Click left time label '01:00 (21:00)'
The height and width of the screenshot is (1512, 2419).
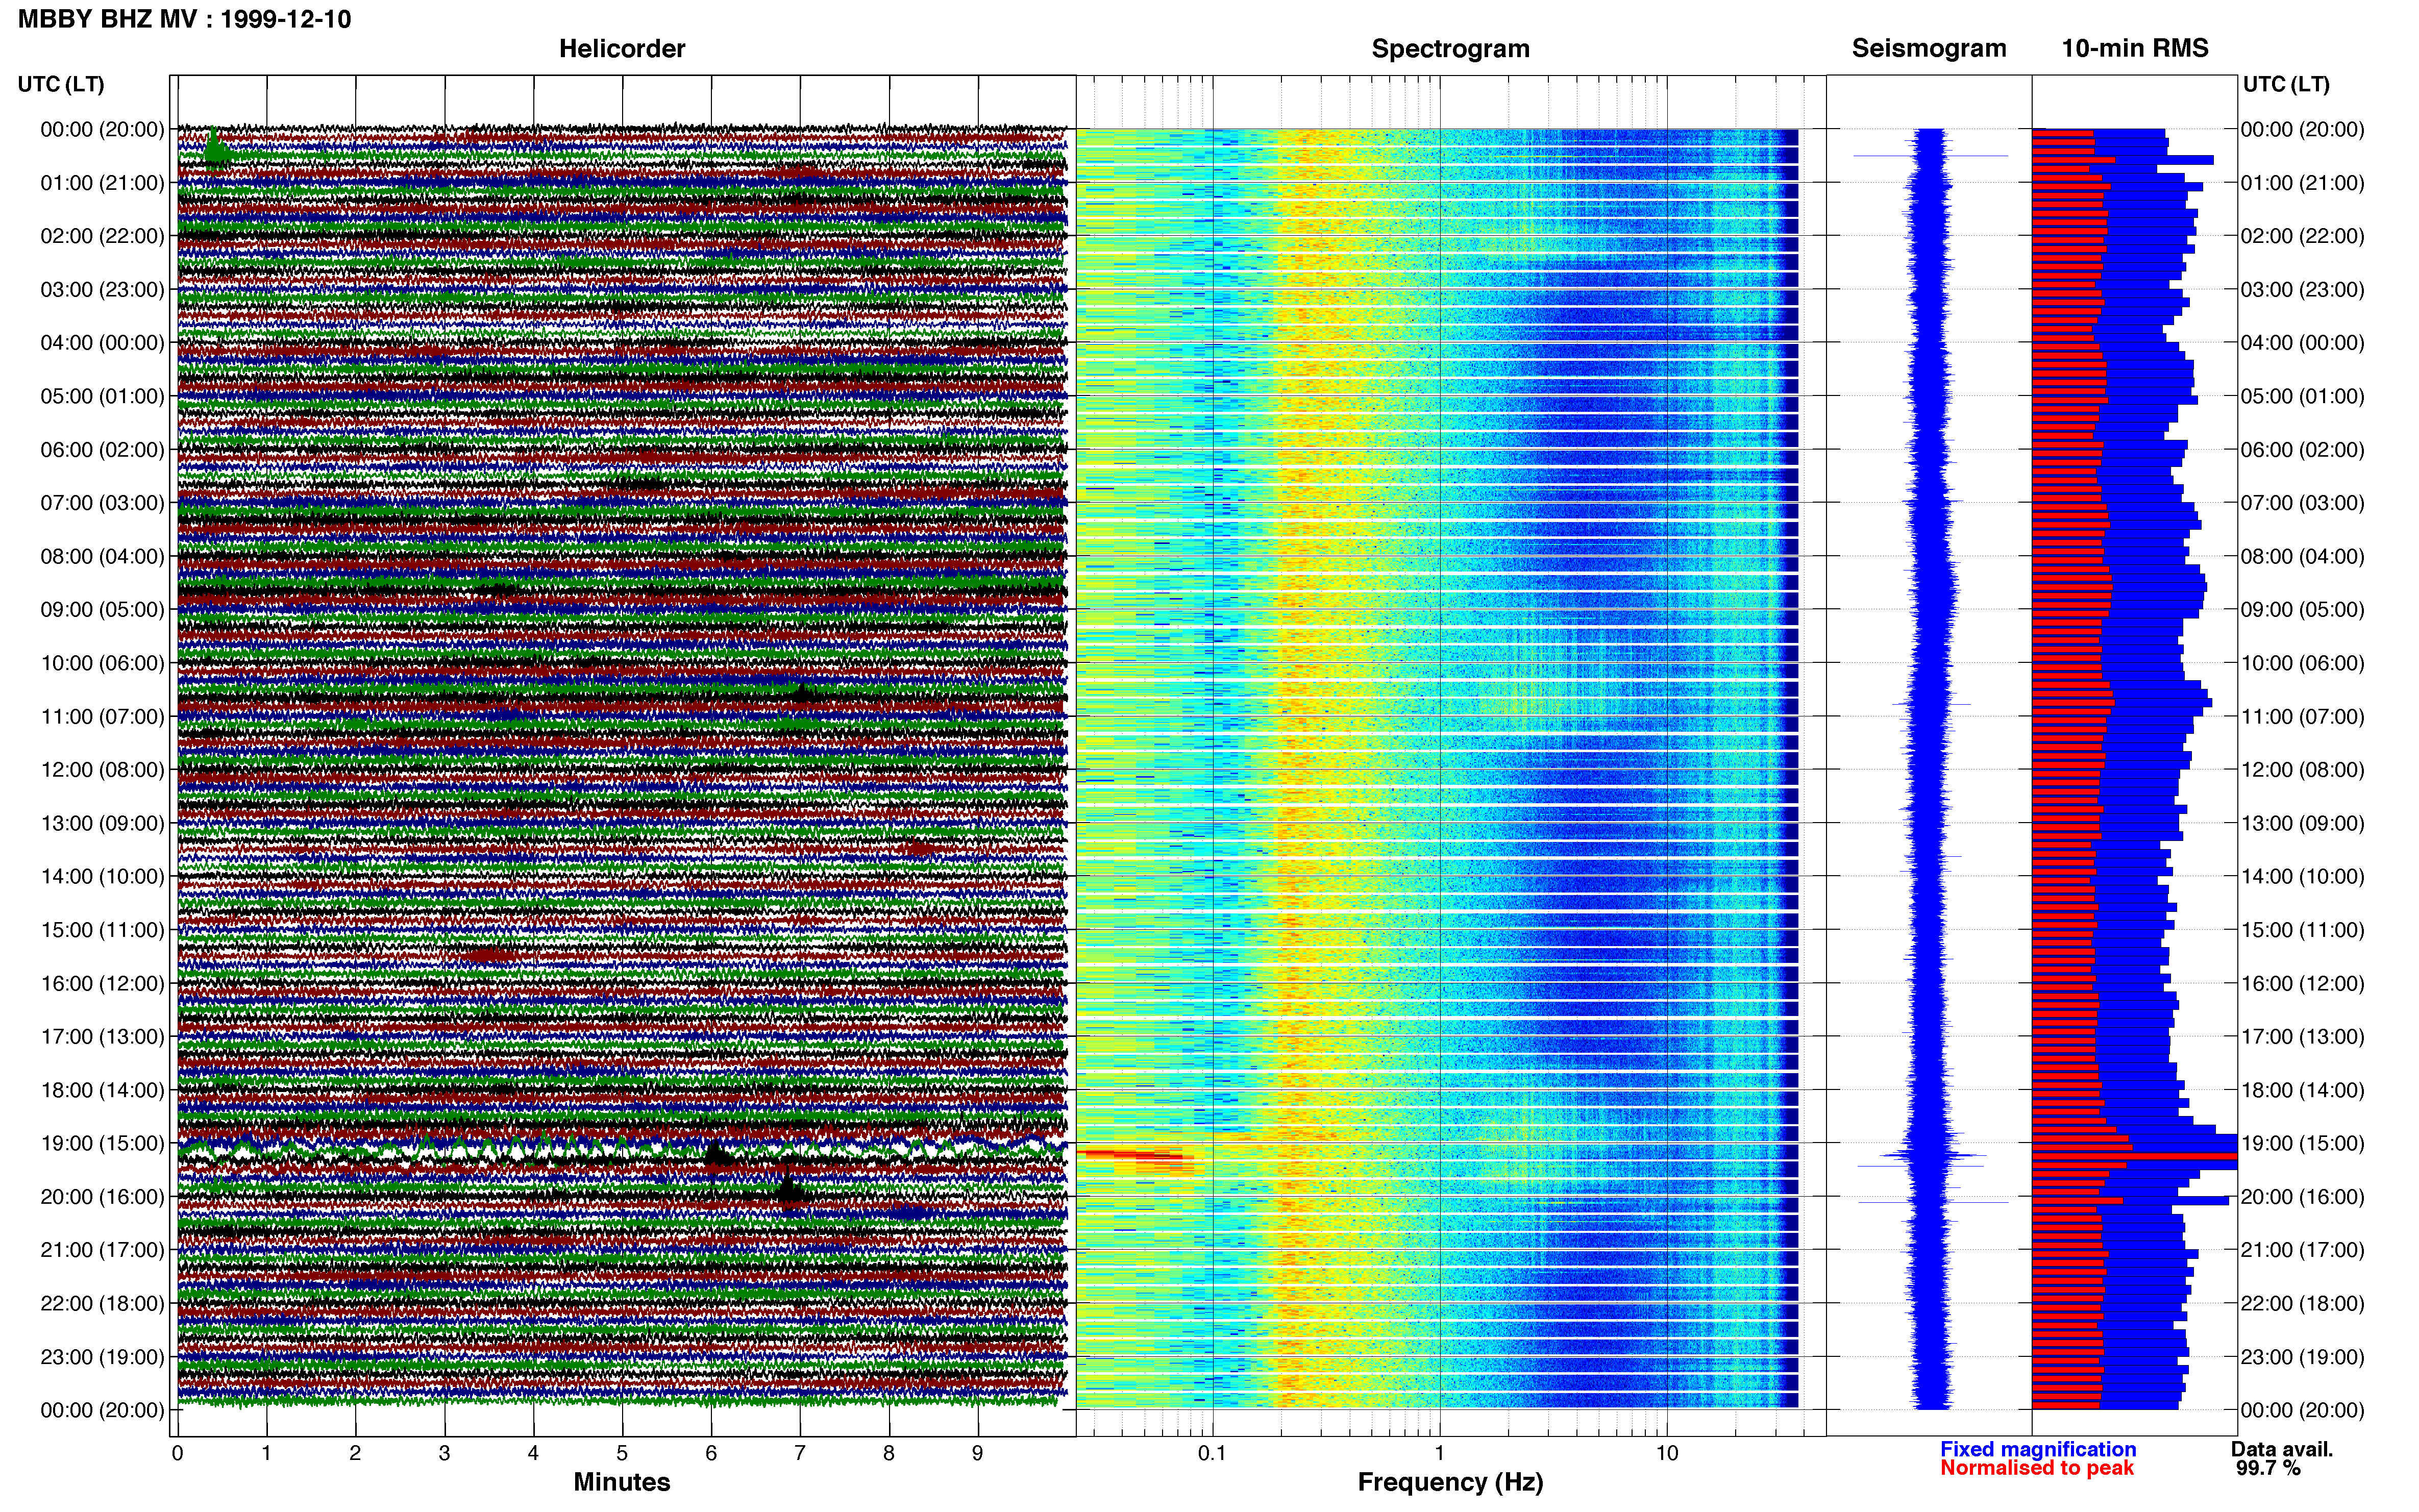click(x=102, y=183)
